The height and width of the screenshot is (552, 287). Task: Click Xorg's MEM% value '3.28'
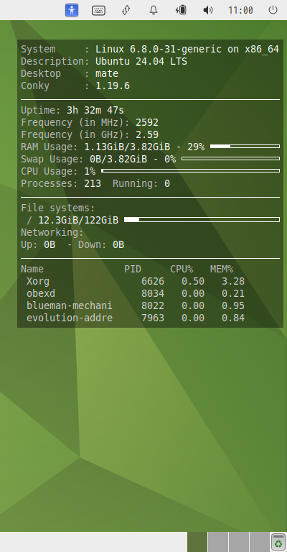pos(233,282)
